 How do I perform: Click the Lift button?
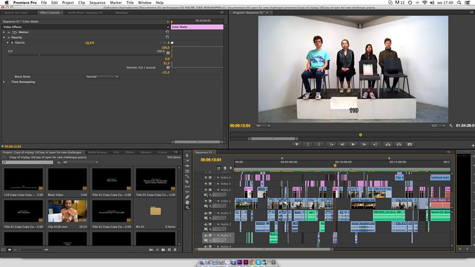coord(388,144)
